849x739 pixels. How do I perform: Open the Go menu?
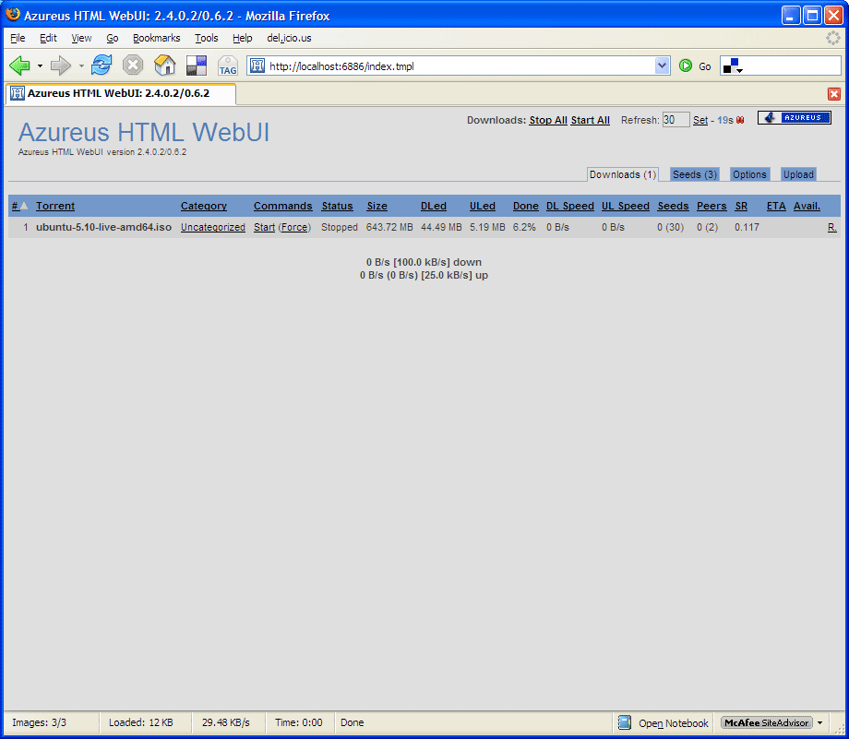(x=112, y=38)
